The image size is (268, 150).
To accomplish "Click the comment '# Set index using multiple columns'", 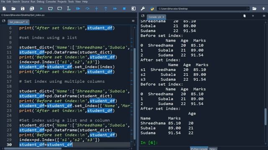I will pyautogui.click(x=62, y=81).
